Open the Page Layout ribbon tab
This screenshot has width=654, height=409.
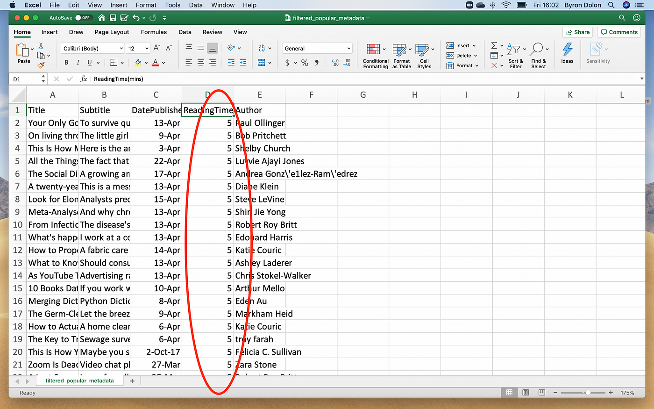pos(112,32)
